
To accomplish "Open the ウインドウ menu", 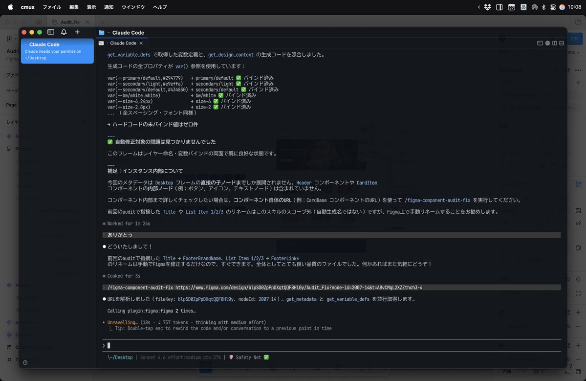I will click(133, 7).
